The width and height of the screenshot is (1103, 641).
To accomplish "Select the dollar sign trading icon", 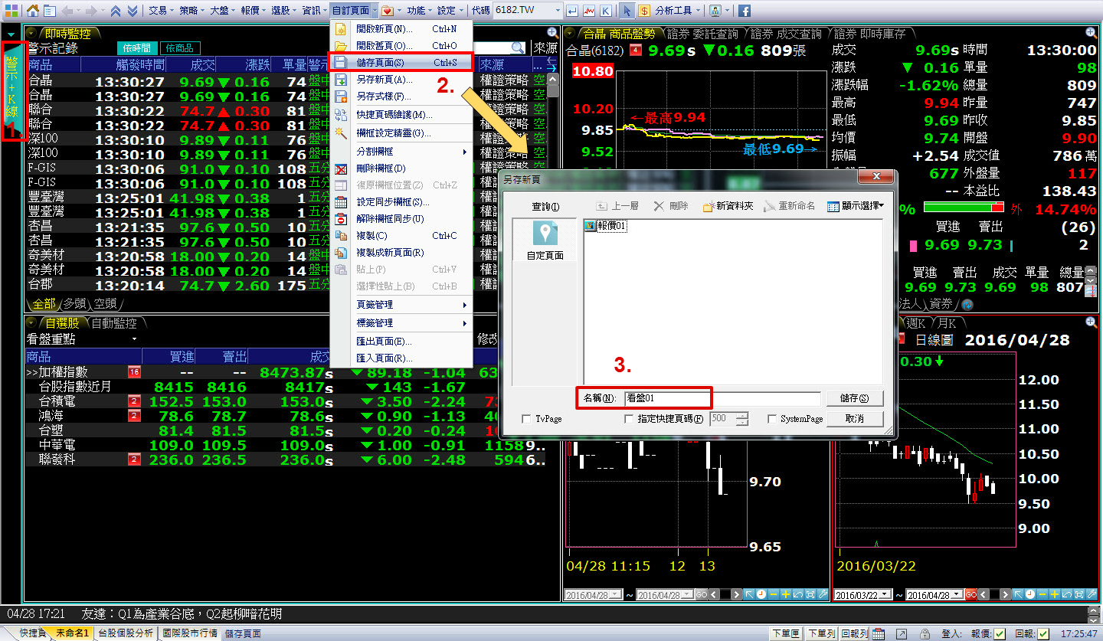I will coord(644,11).
